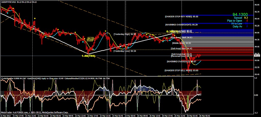Click the 23 Mar 01:45 time label
This screenshot has width=261, height=117.
tap(118, 116)
